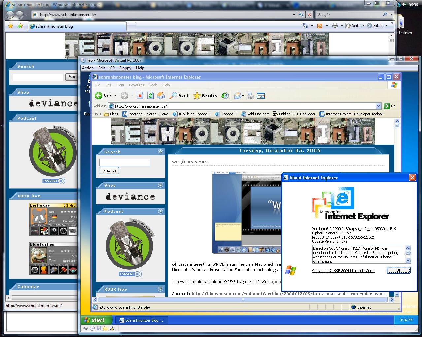Viewport: 422px width, 337px height.
Task: Click the deviance shop logo in IE6 page
Action: 130,197
